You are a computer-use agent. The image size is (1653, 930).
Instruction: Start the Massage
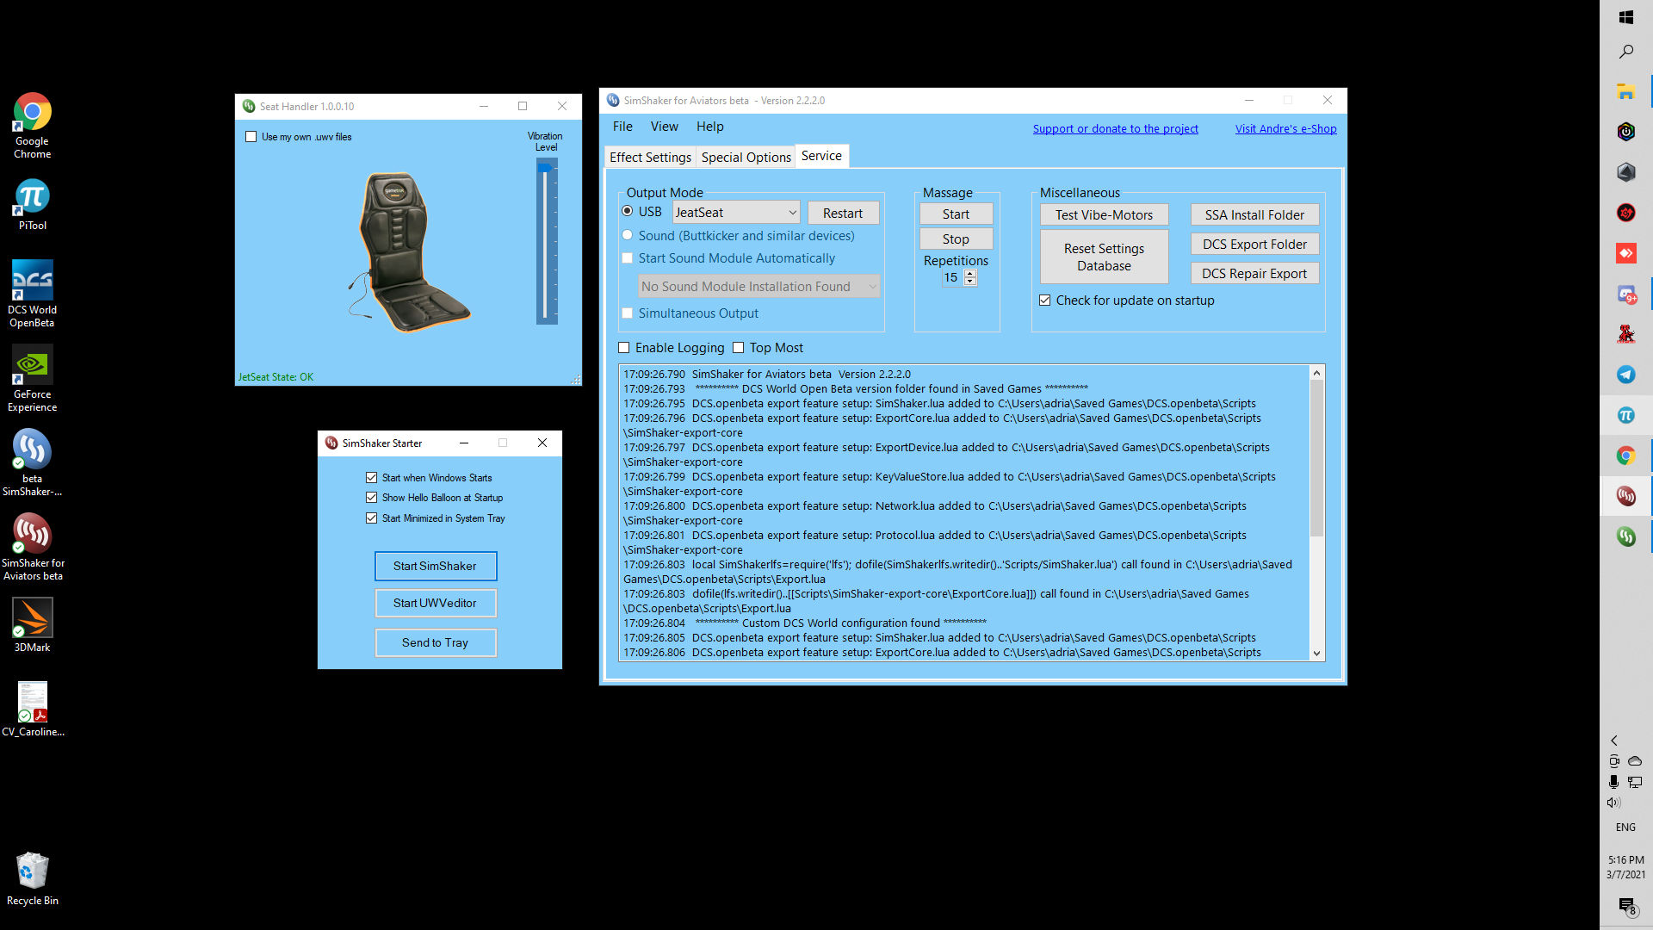[956, 214]
